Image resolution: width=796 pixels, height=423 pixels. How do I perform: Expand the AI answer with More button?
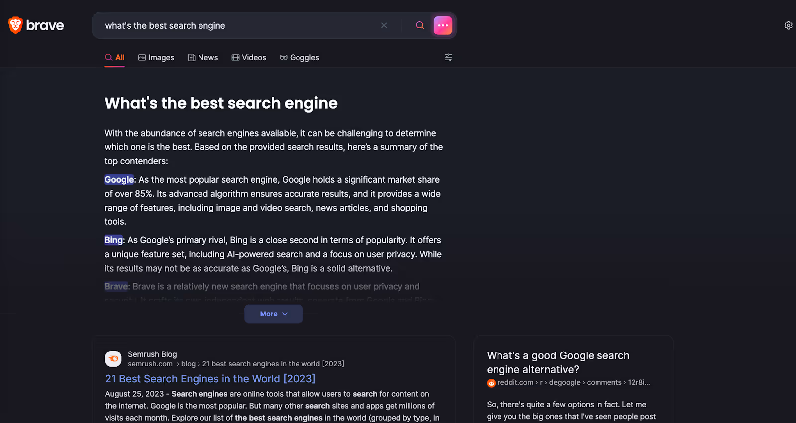pyautogui.click(x=274, y=314)
